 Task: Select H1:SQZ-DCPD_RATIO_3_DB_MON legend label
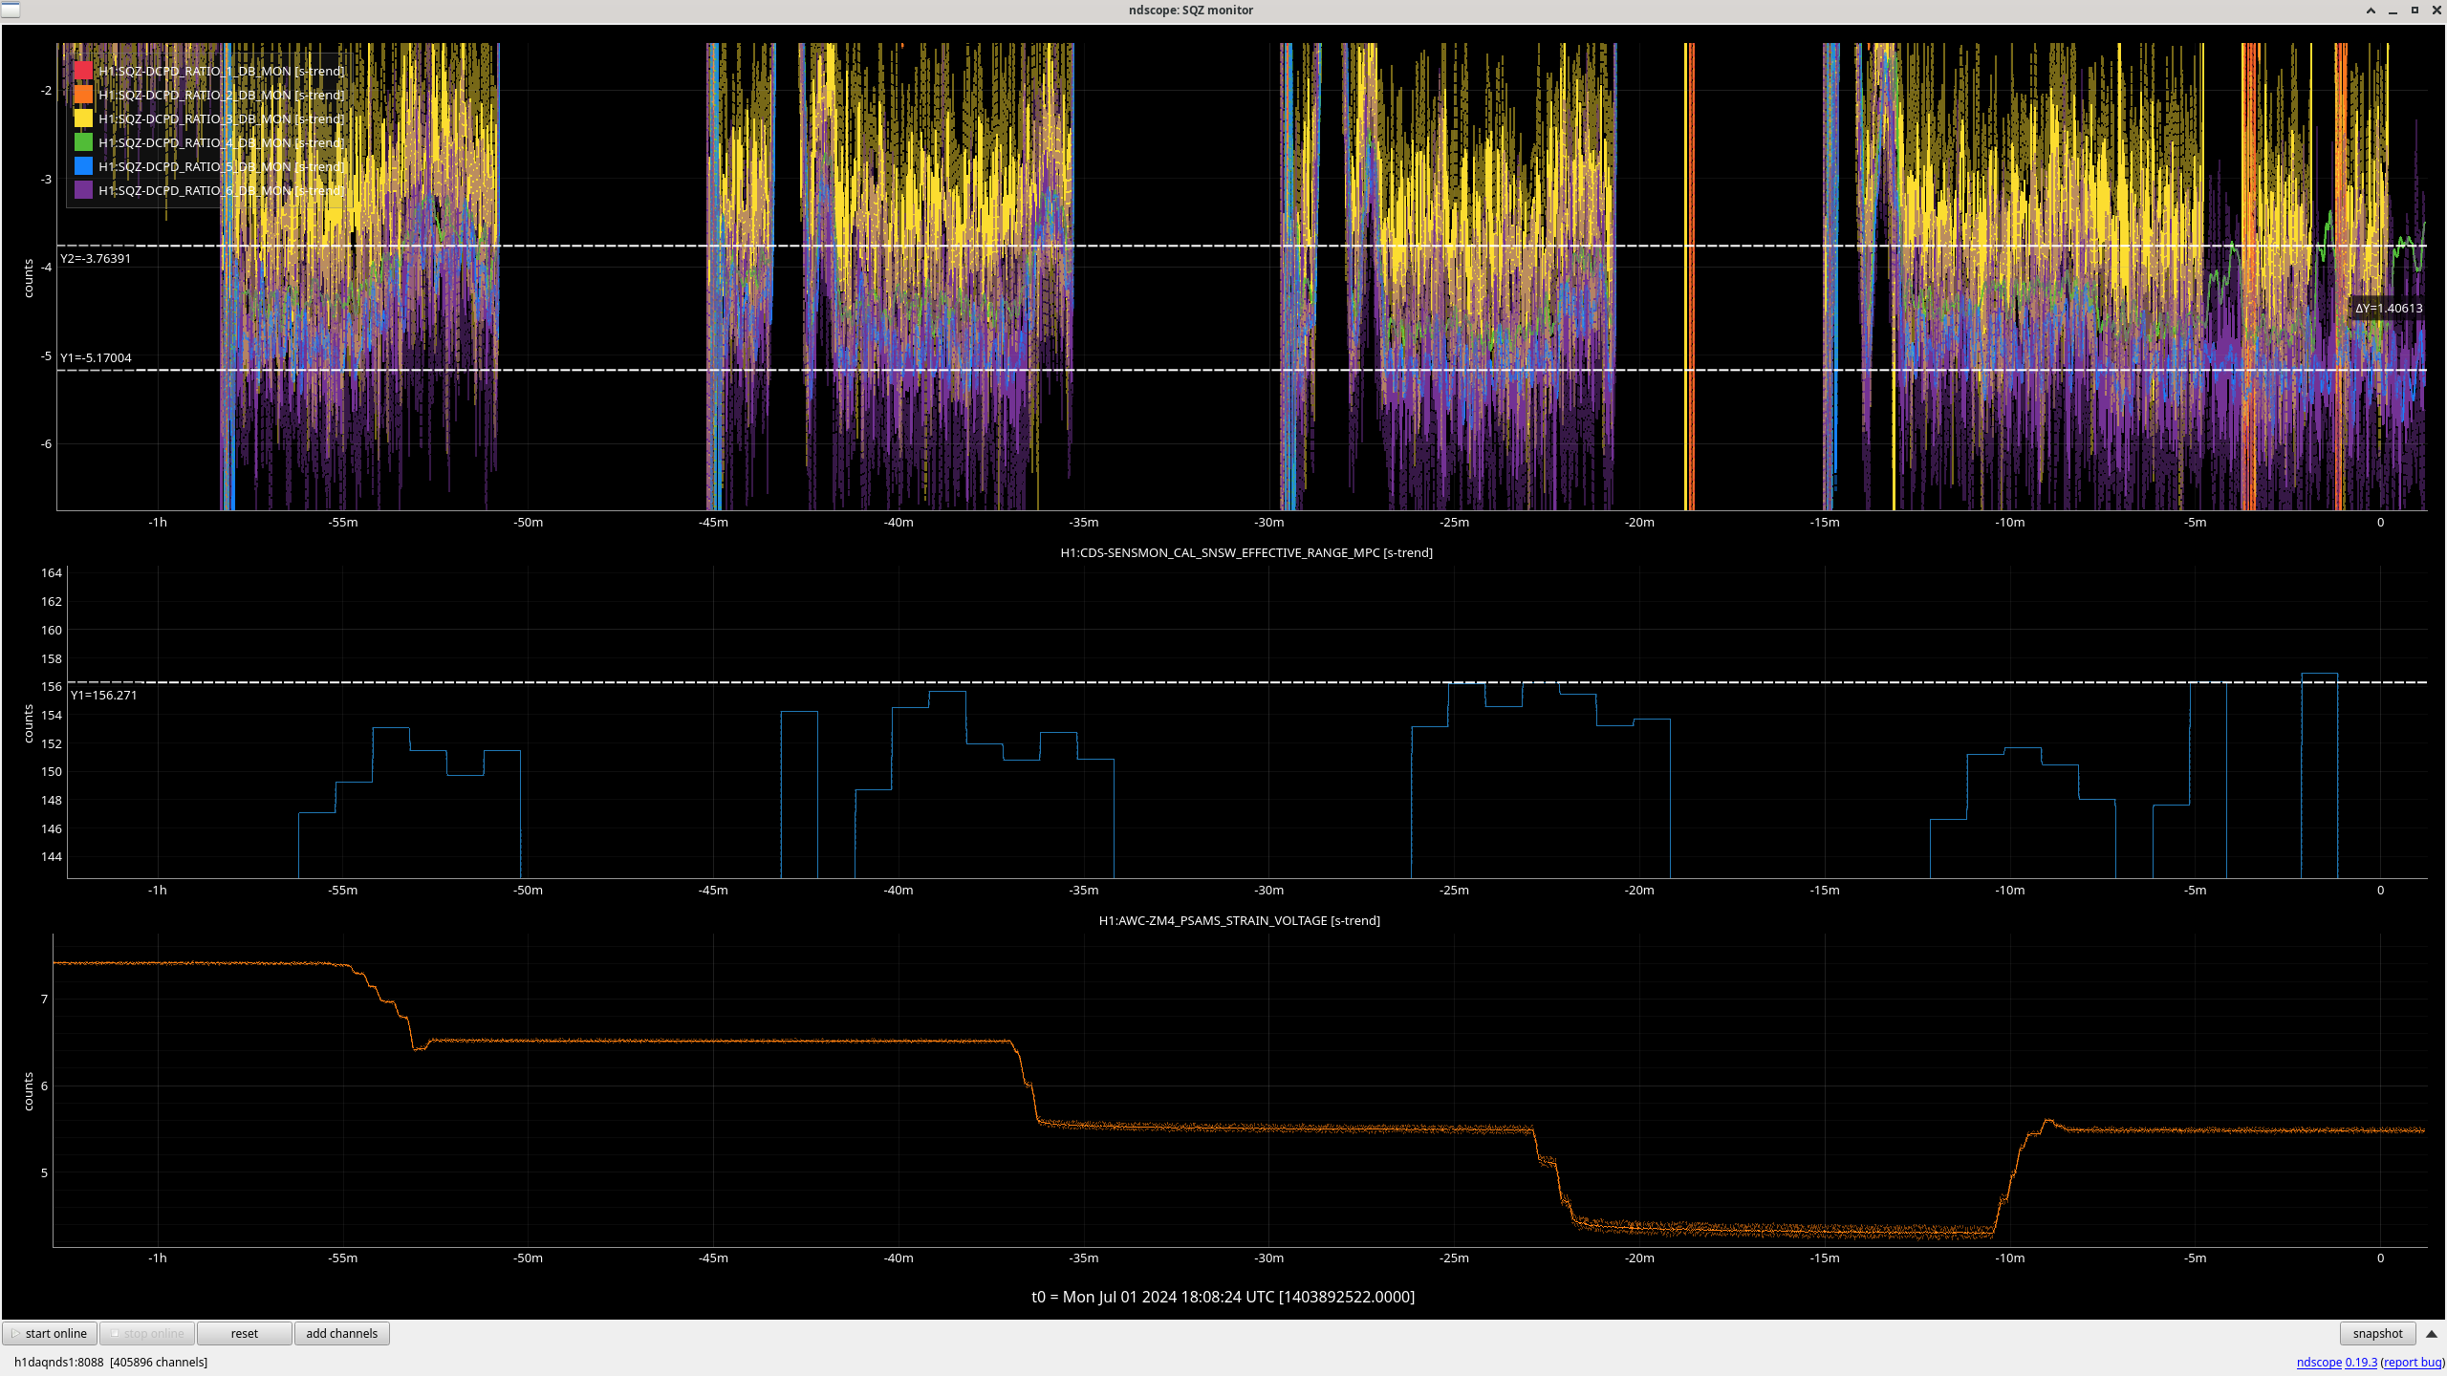click(x=221, y=118)
